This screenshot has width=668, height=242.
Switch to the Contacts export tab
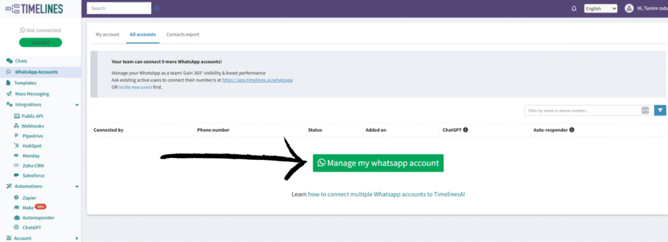click(x=183, y=34)
